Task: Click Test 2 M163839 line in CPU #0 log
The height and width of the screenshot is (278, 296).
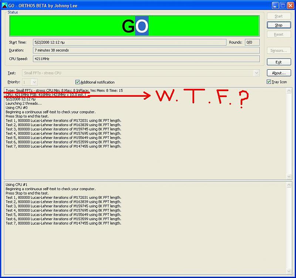Action: point(63,125)
